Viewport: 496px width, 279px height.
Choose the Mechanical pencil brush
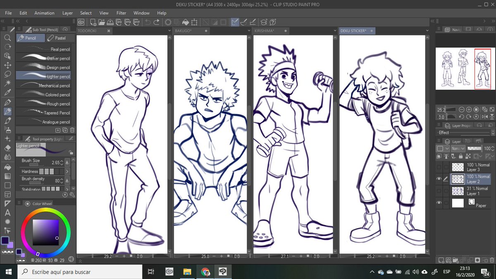tap(43, 86)
